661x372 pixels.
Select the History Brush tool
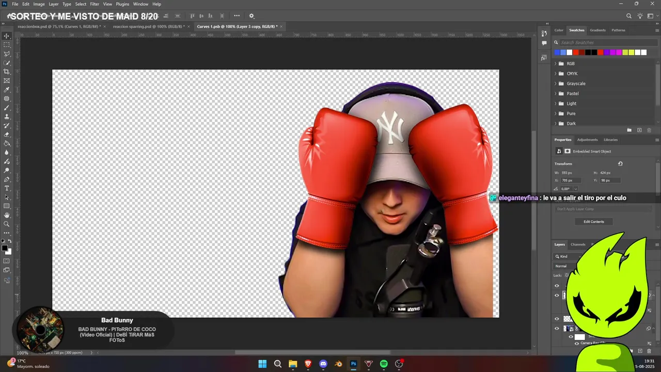pyautogui.click(x=7, y=126)
